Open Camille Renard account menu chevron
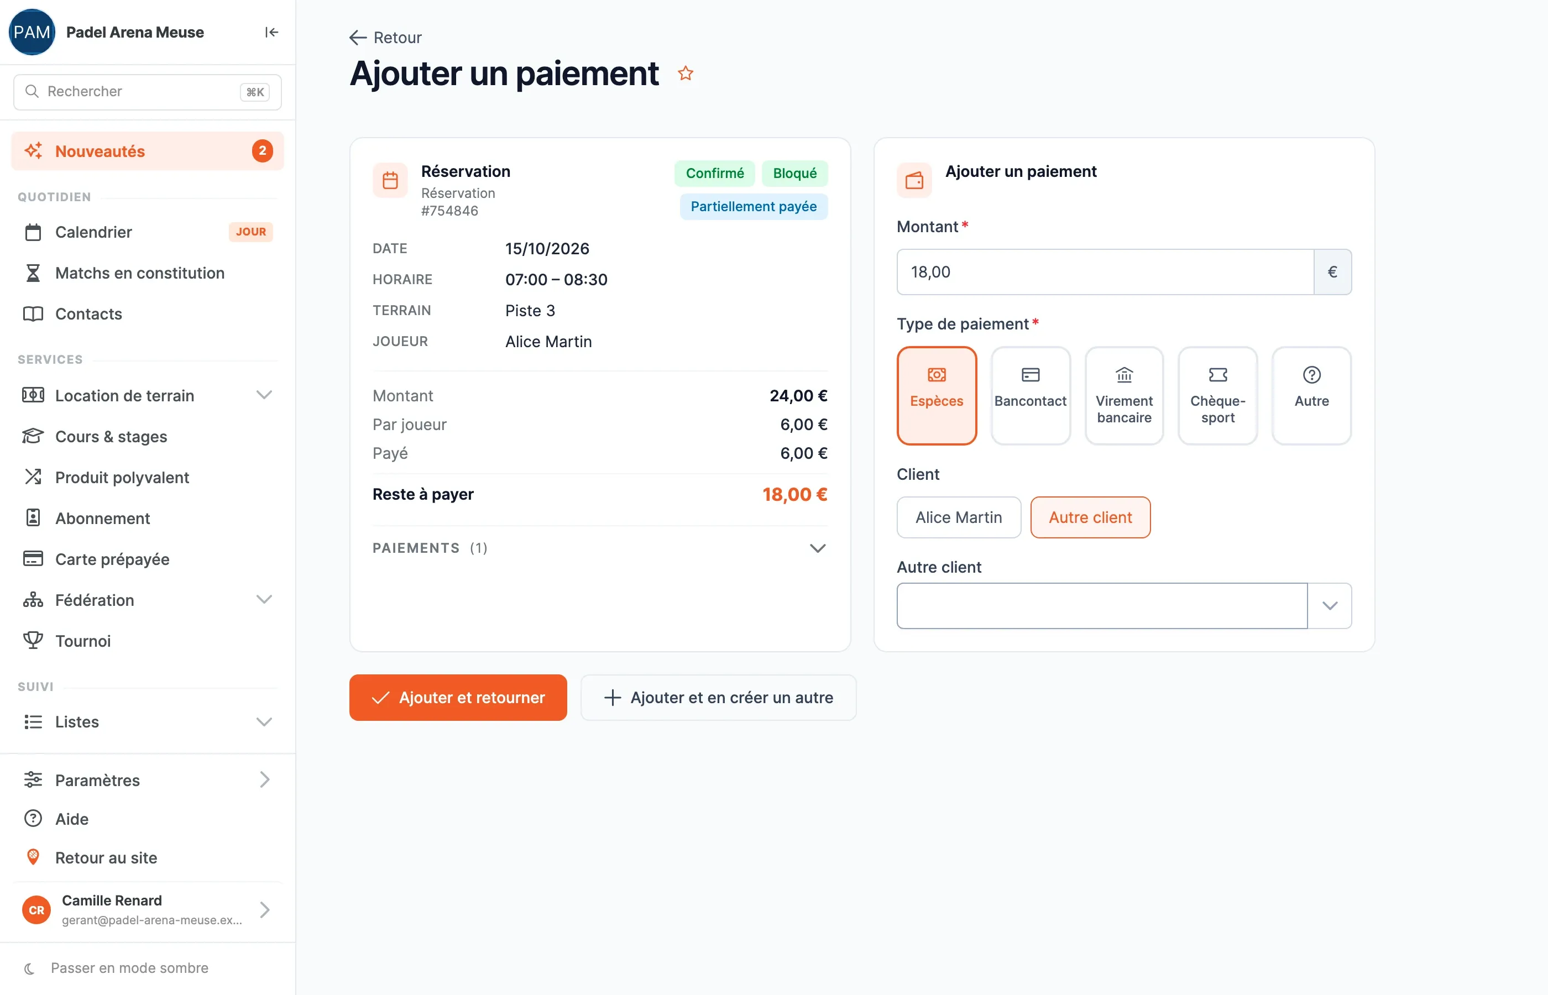 point(264,910)
